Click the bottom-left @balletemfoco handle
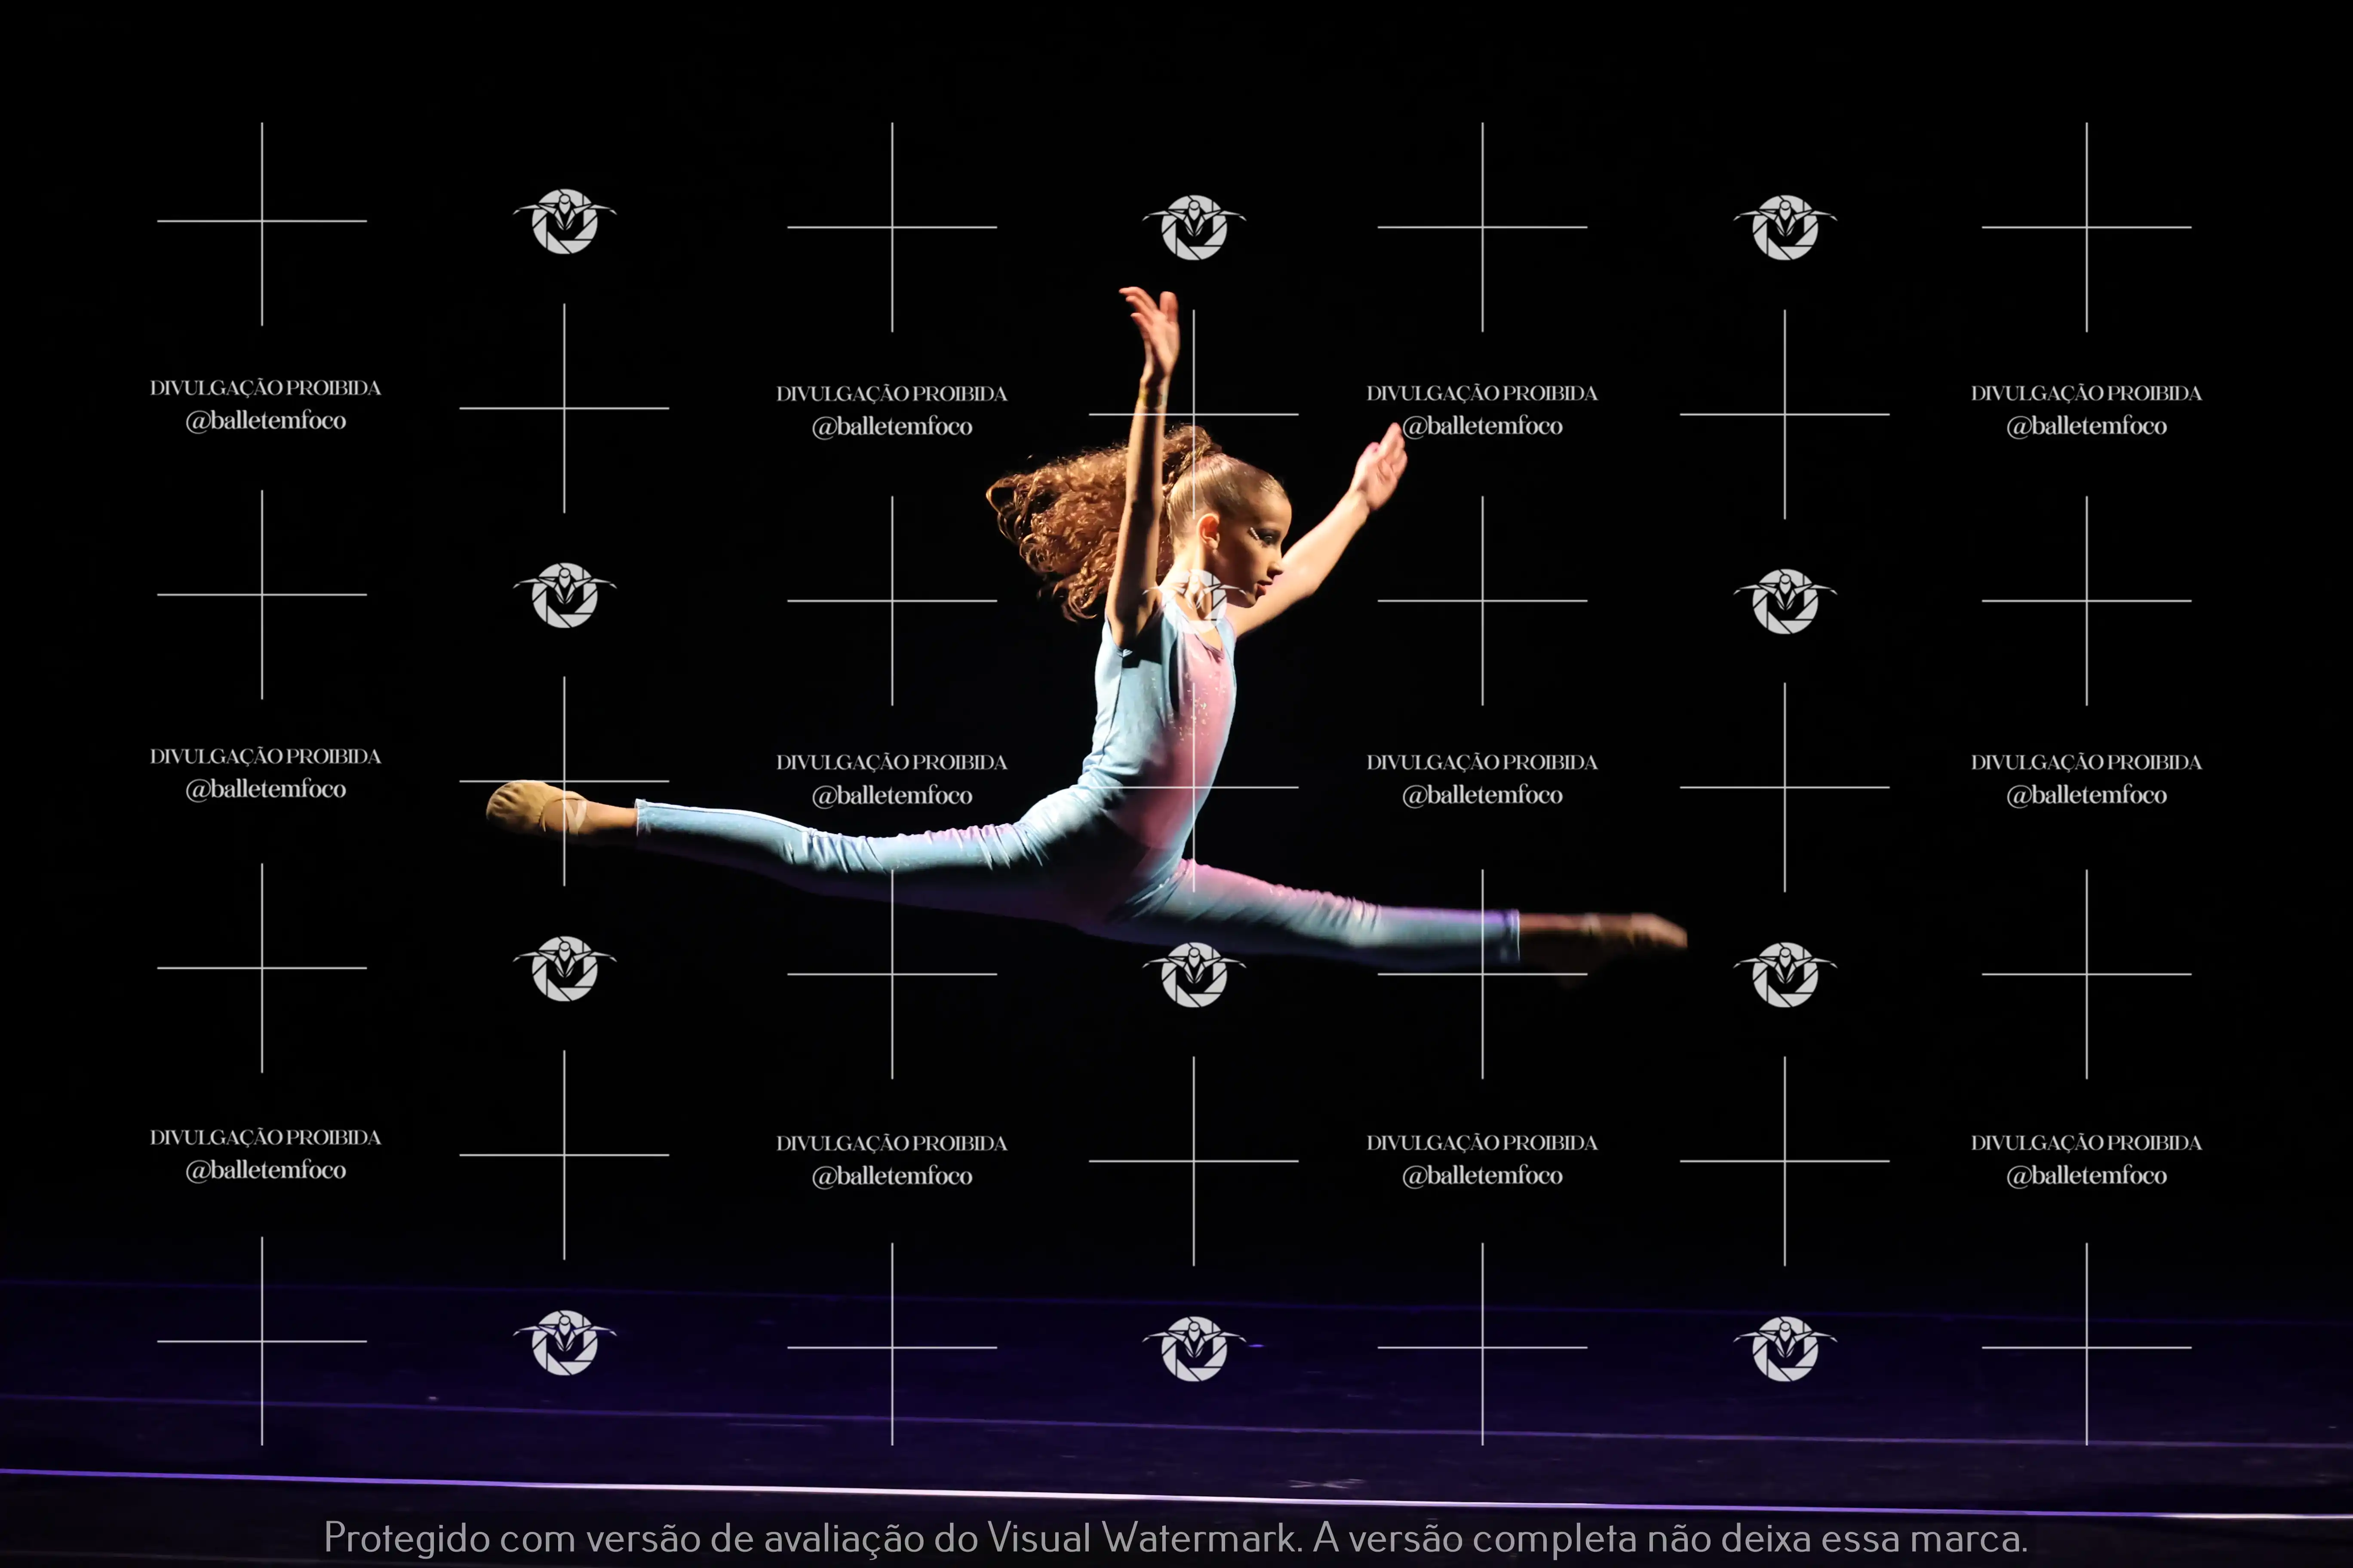 coord(265,1170)
